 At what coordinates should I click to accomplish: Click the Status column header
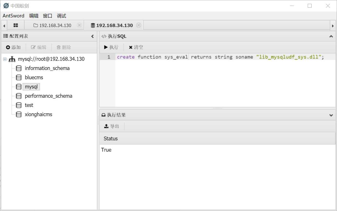[x=217, y=138]
